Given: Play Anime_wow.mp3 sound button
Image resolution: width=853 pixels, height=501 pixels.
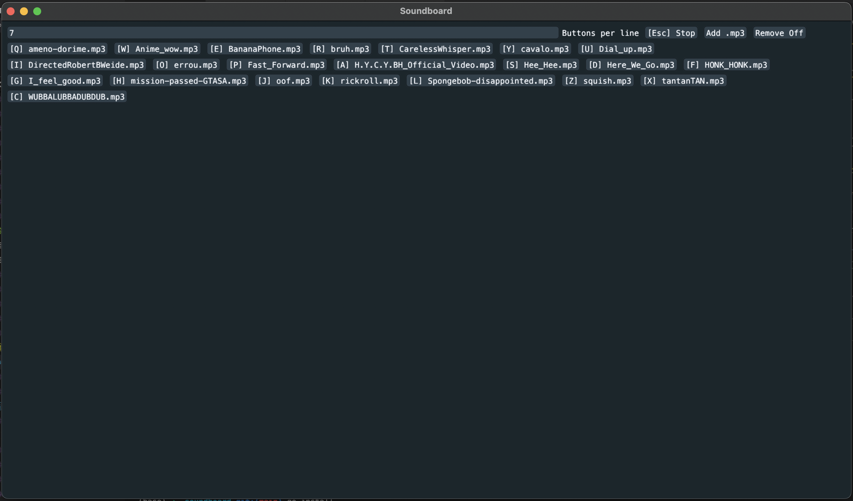Looking at the screenshot, I should pyautogui.click(x=157, y=49).
